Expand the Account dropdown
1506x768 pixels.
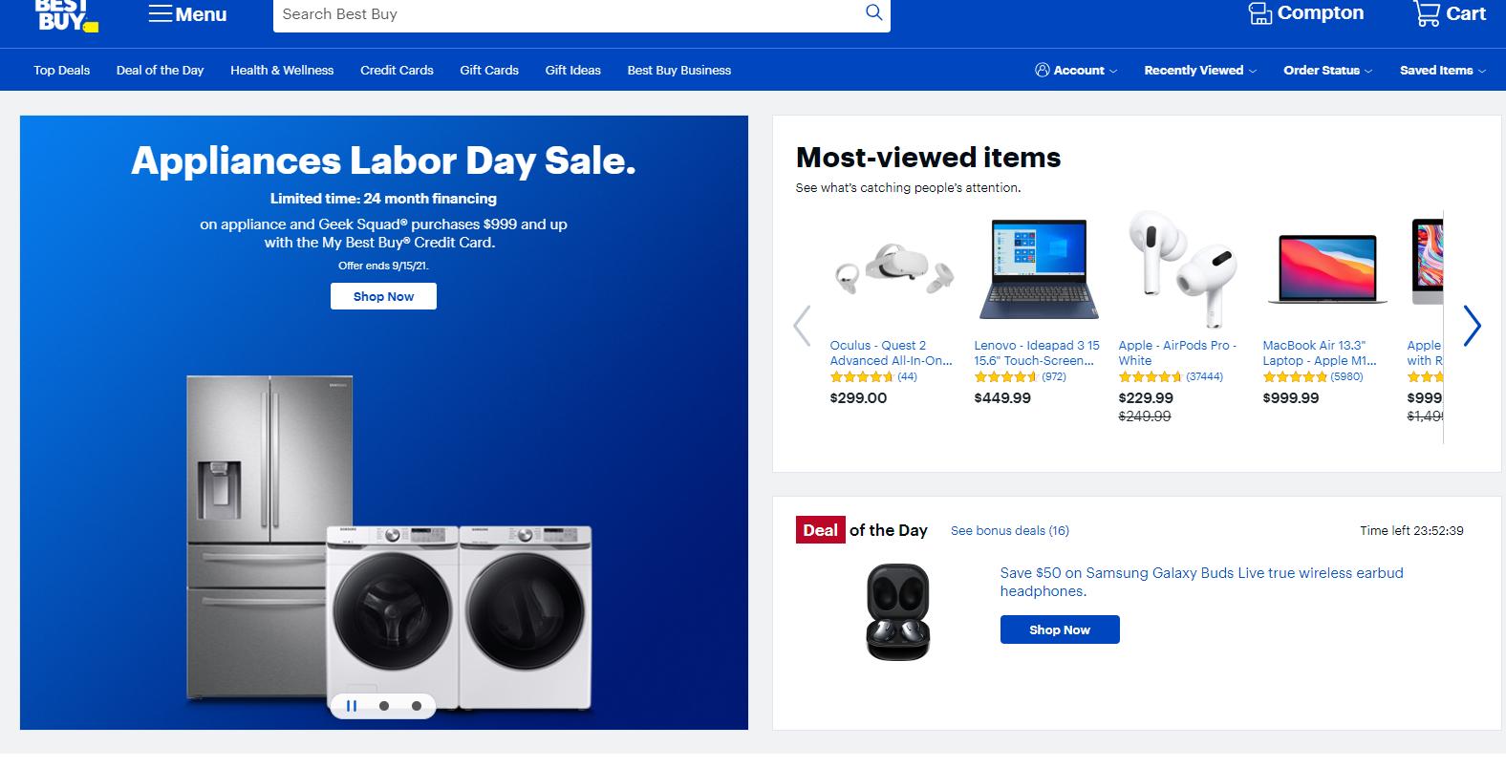coord(1076,71)
